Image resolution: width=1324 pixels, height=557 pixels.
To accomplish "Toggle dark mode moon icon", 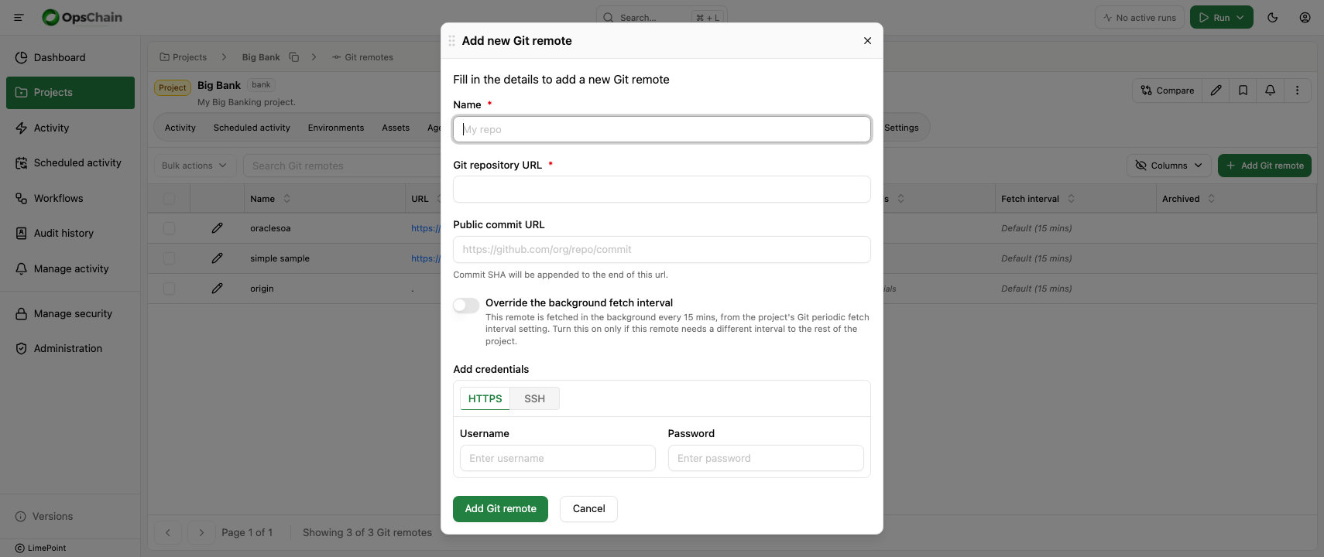I will click(x=1272, y=17).
